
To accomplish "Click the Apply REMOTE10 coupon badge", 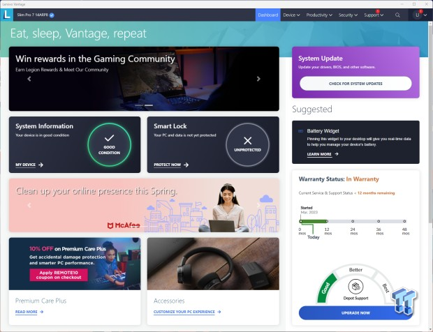I will (x=59, y=275).
